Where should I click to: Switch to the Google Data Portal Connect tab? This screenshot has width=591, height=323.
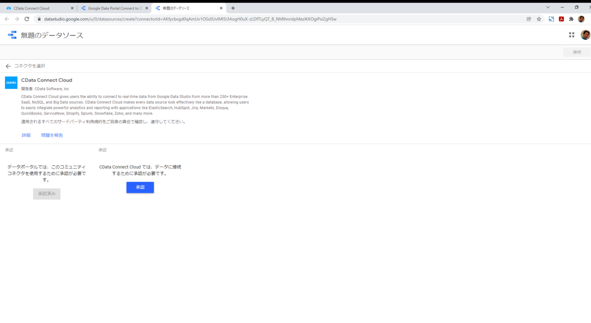click(x=114, y=8)
